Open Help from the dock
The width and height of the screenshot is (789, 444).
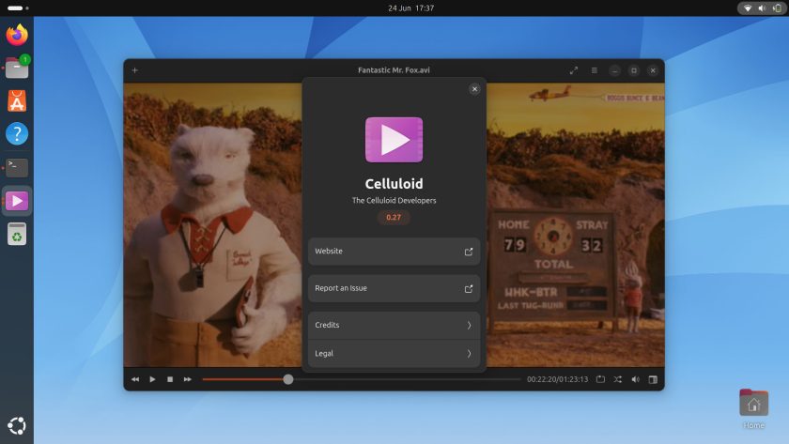point(17,133)
